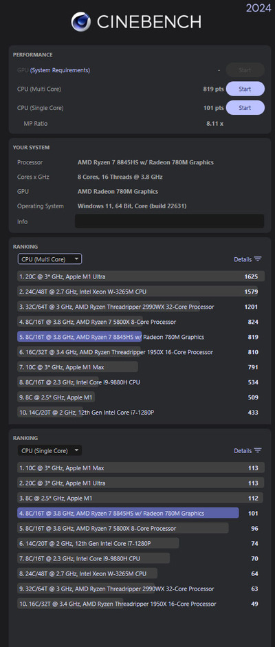Select the highlighted Ryzen 7 8845HS 101 entry
275x647 pixels.
141,514
